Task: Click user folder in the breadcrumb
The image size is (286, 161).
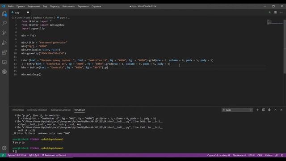Action: pyautogui.click(x=28, y=18)
